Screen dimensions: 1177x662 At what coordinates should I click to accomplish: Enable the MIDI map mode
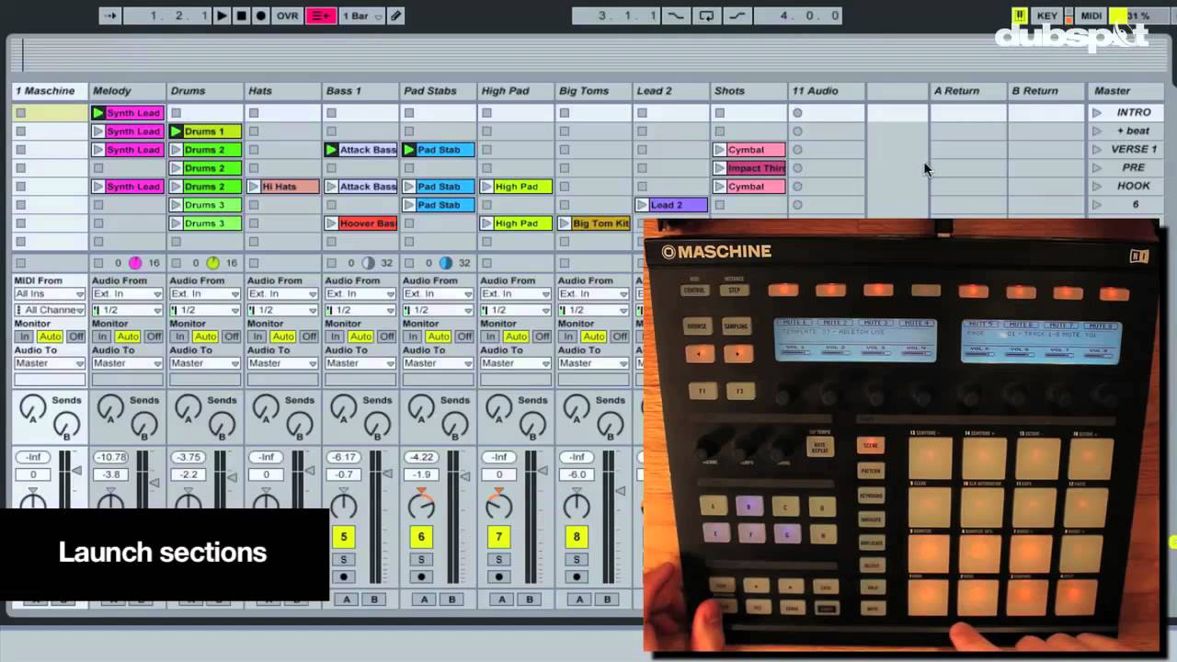click(1091, 16)
